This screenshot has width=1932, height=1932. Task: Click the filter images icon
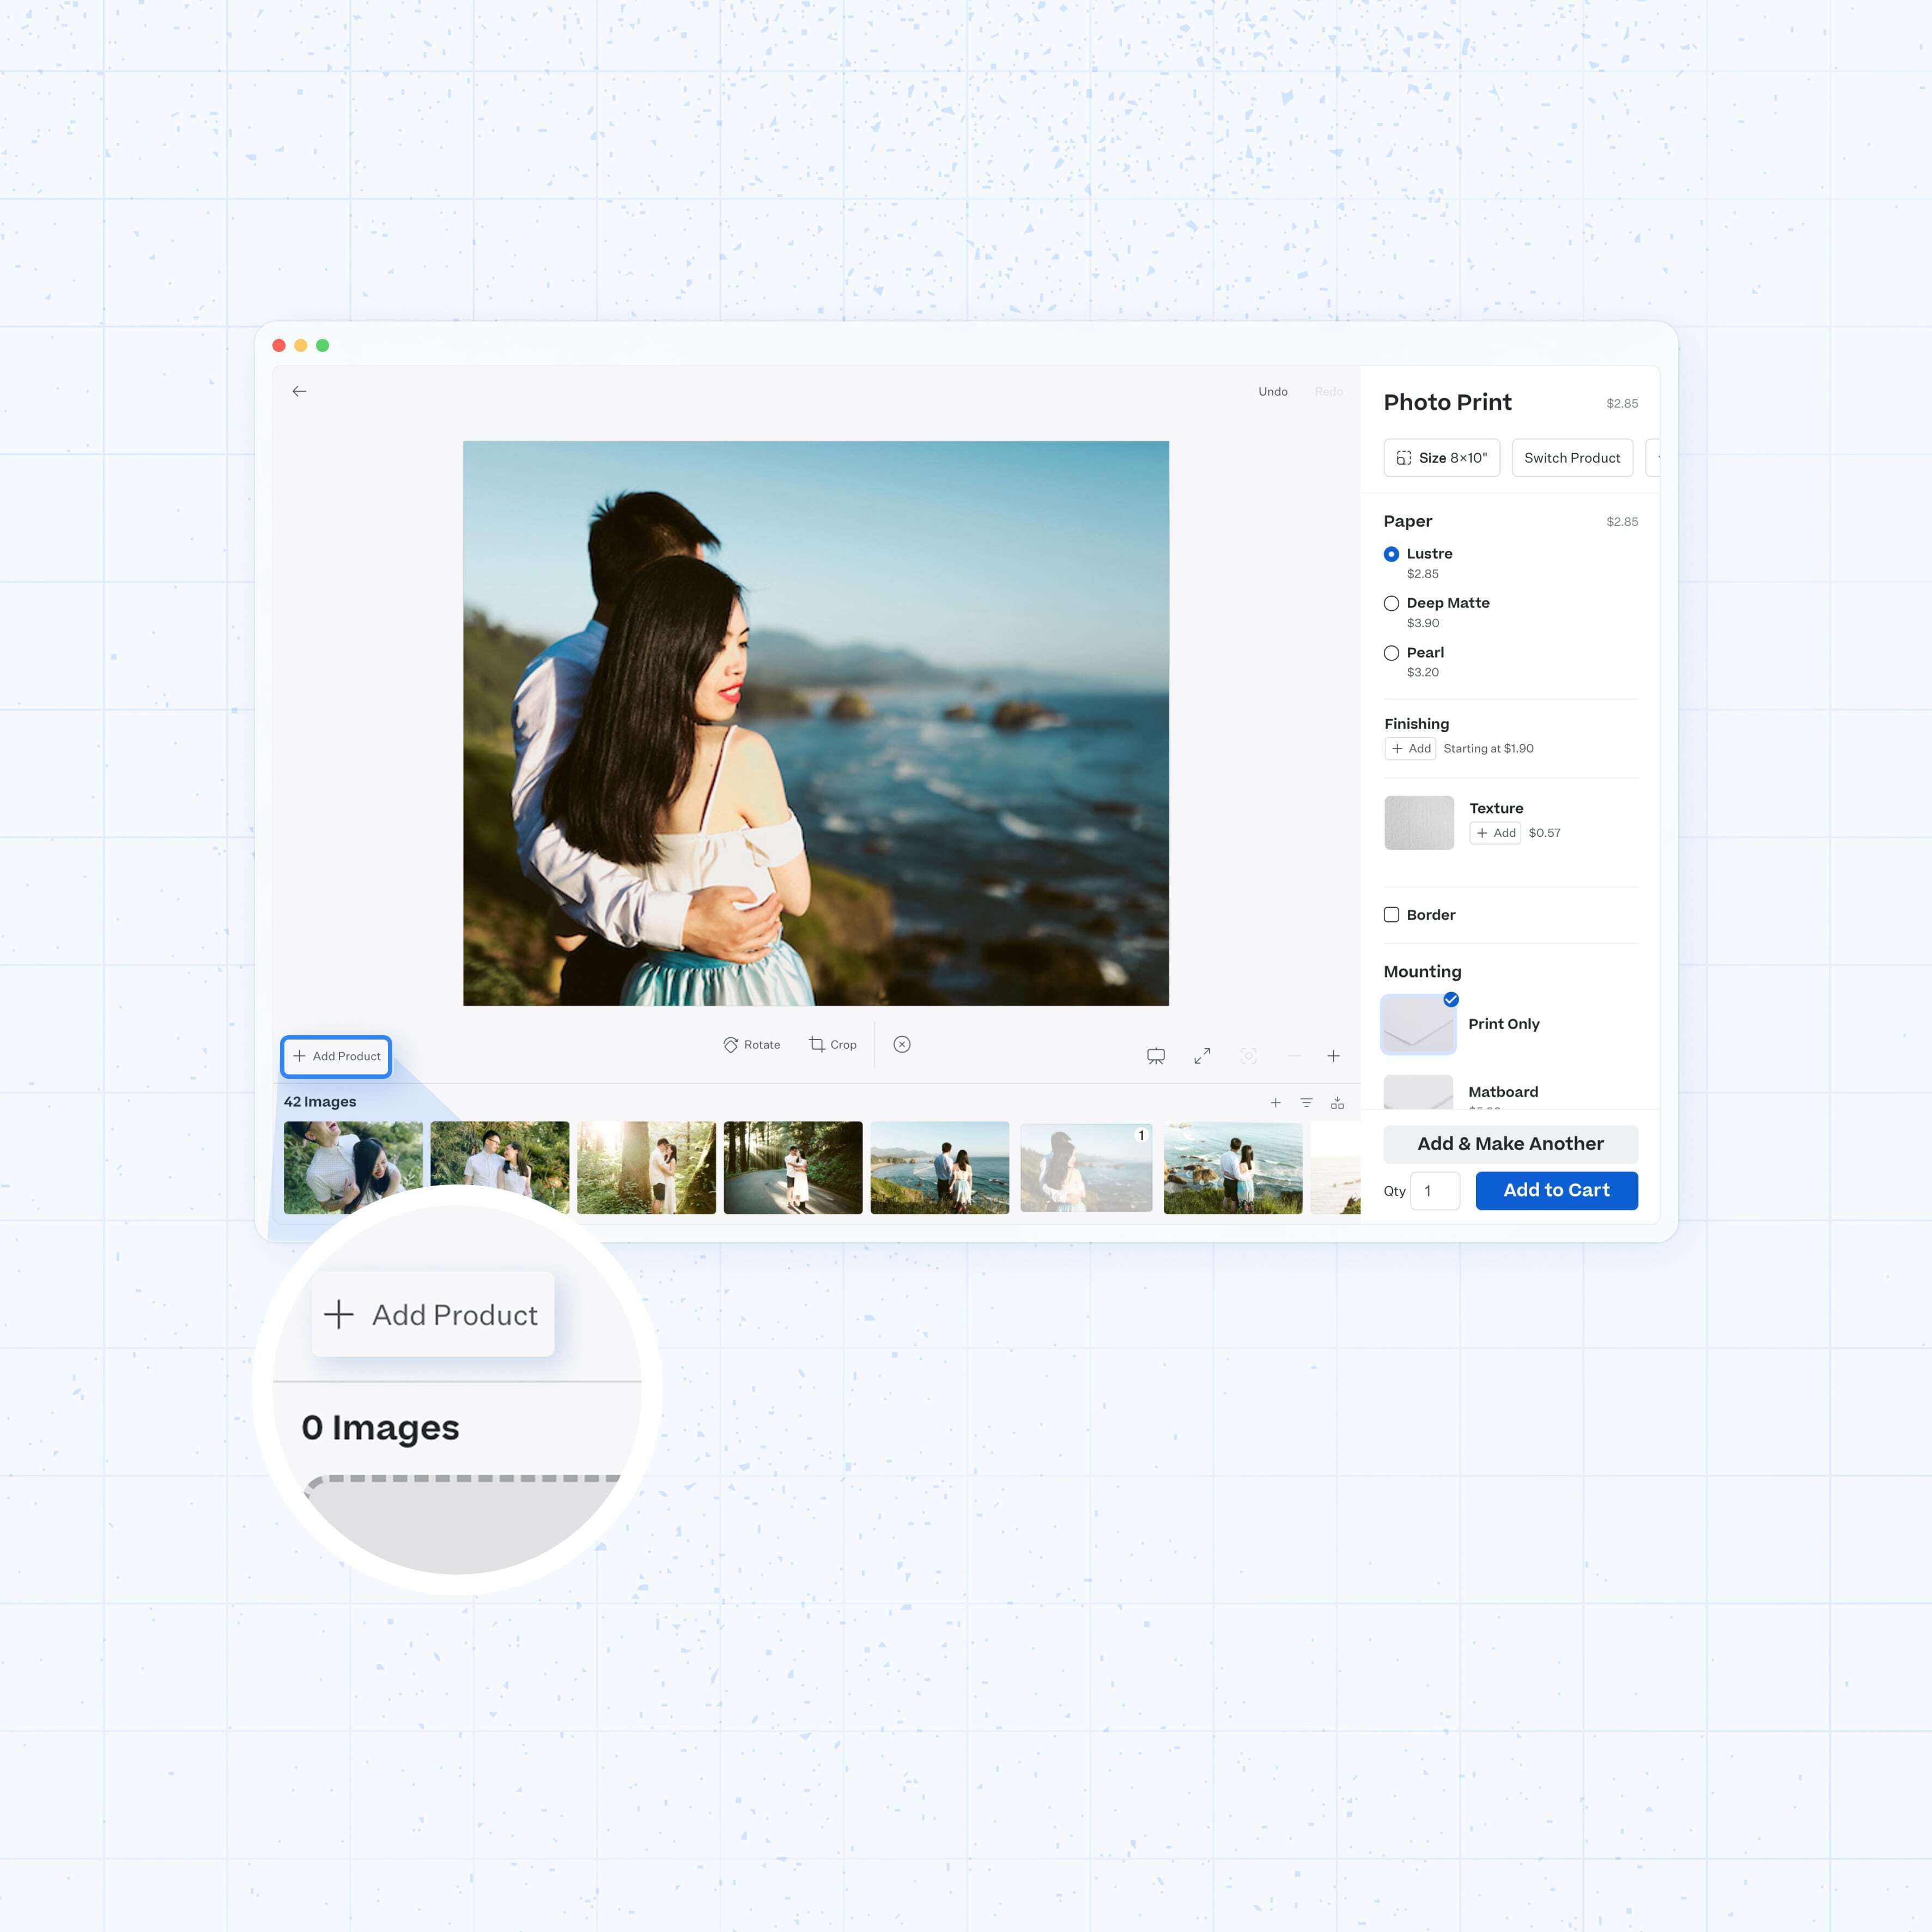click(x=1306, y=1103)
